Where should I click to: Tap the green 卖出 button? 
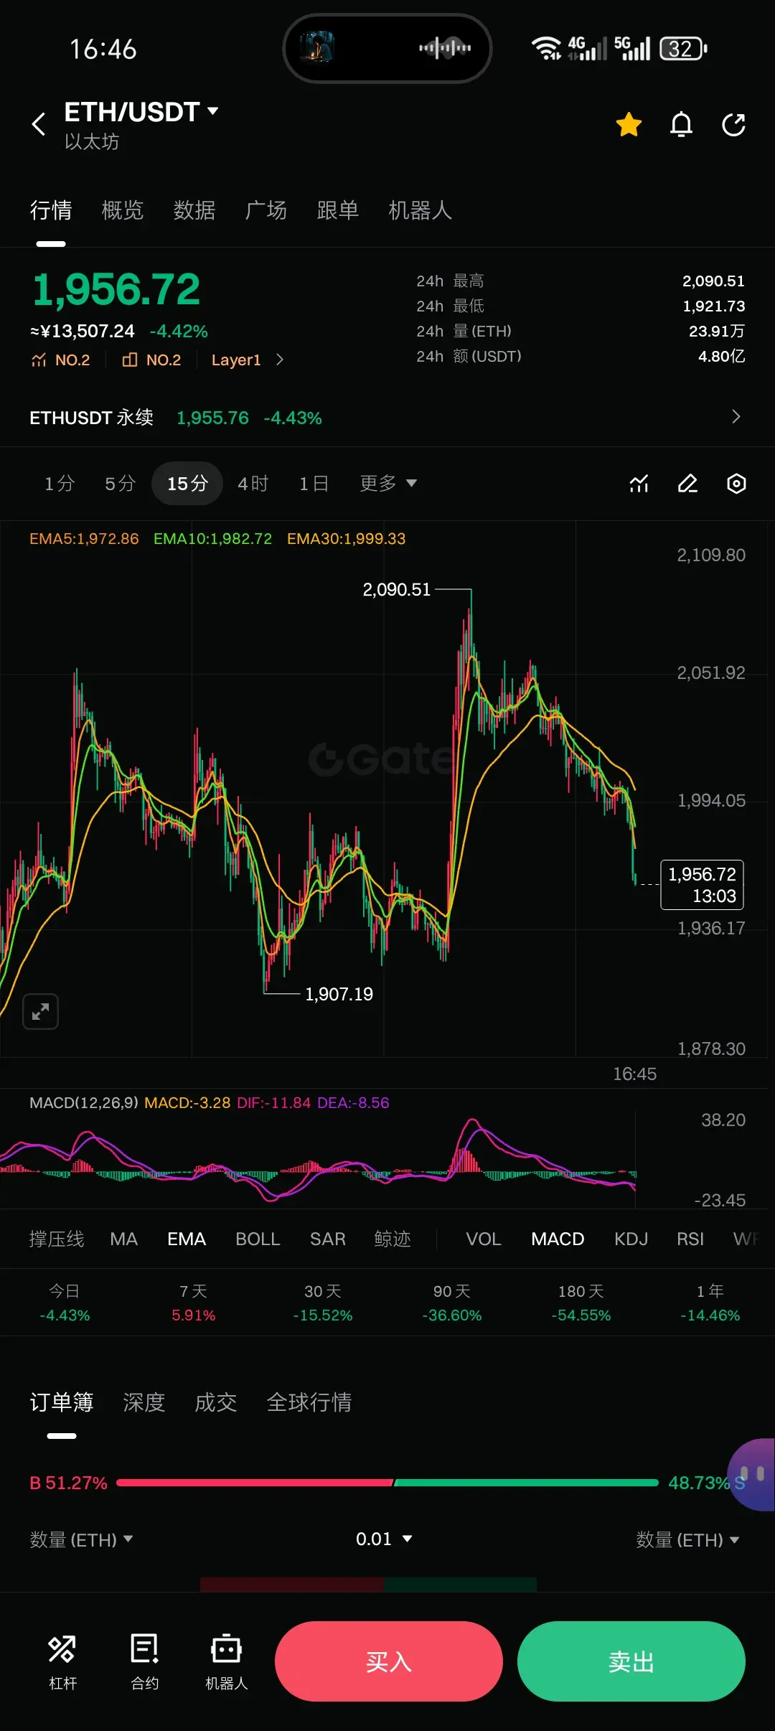631,1661
